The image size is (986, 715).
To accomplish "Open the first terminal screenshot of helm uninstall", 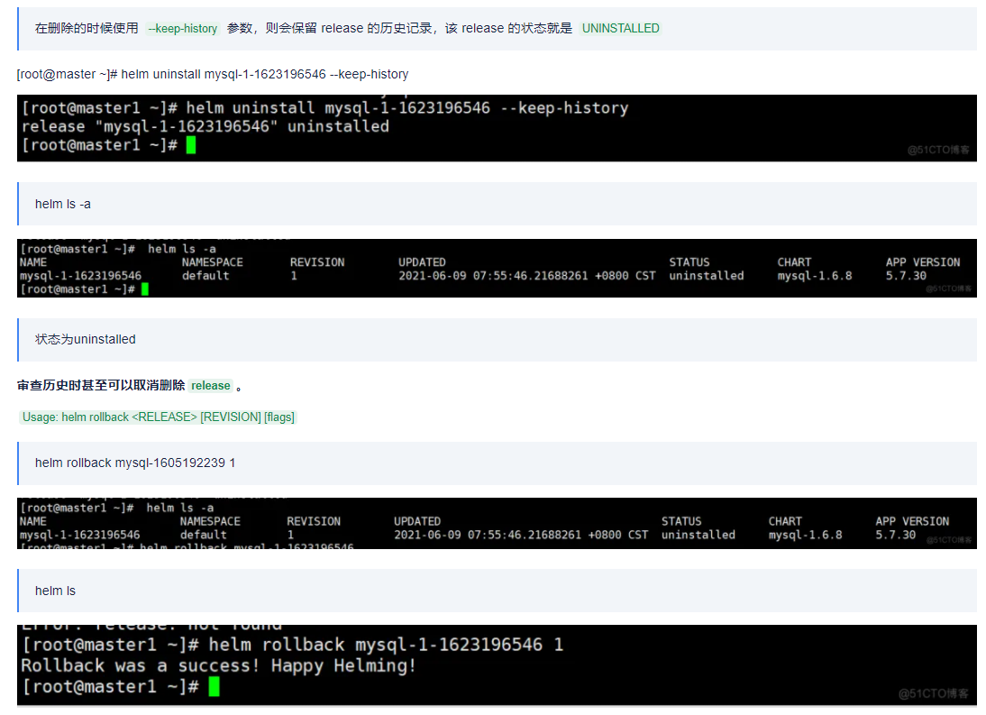I will click(497, 128).
